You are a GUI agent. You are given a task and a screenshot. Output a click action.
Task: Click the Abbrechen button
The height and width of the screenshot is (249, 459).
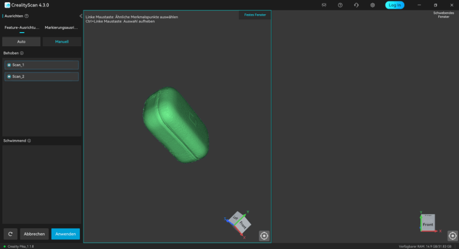(34, 234)
